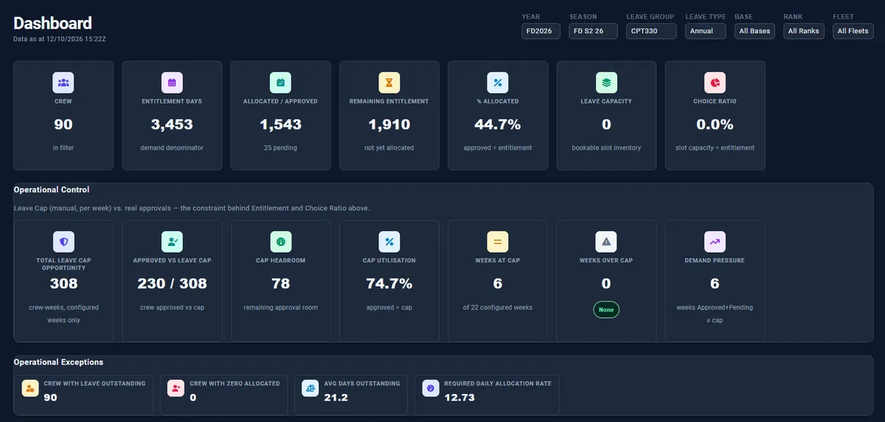Click the Demand Pressure trend line icon

(x=715, y=242)
